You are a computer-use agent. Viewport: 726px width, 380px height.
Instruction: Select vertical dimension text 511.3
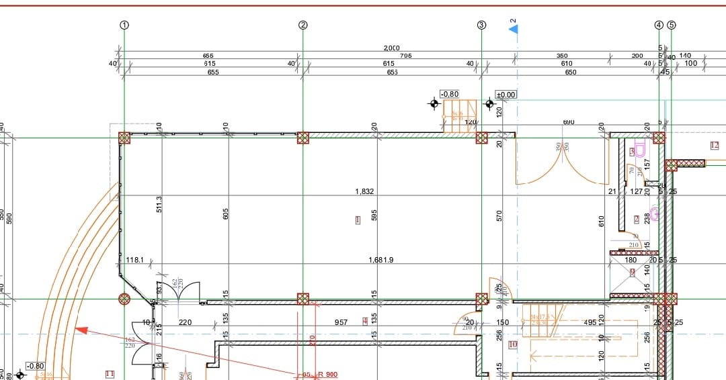[159, 204]
